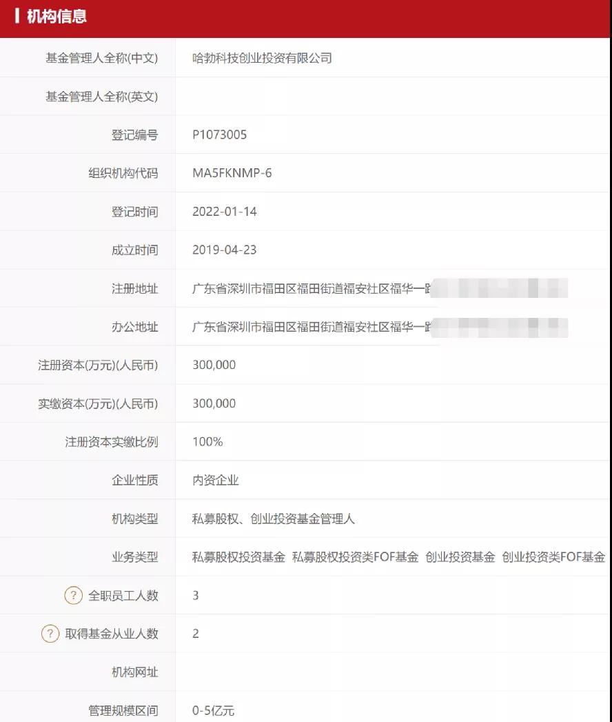Click the 机构信息 section header

(x=57, y=17)
